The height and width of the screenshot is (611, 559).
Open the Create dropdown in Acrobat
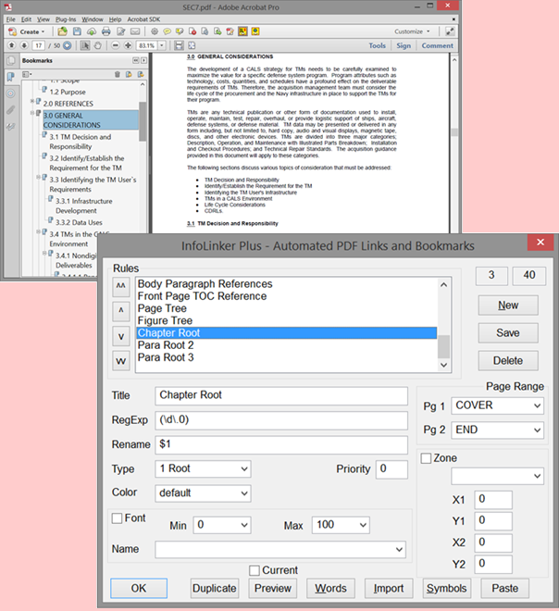pos(27,31)
